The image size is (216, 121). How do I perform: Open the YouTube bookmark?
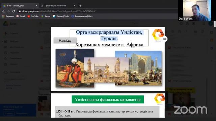coord(33,16)
